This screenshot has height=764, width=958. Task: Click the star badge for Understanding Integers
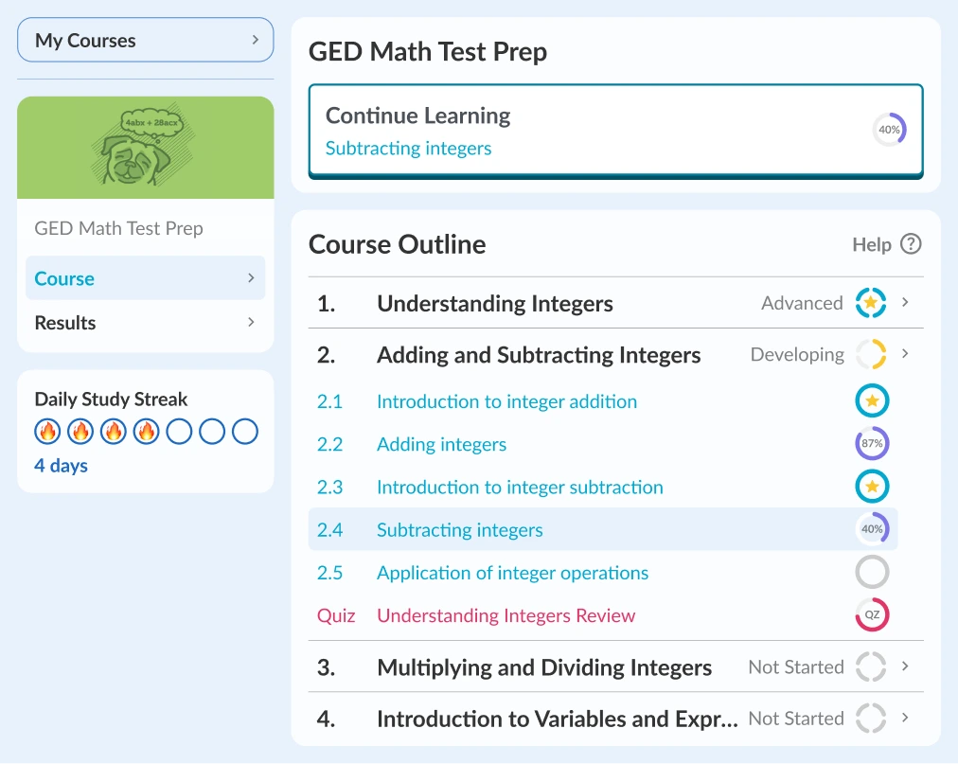[871, 303]
